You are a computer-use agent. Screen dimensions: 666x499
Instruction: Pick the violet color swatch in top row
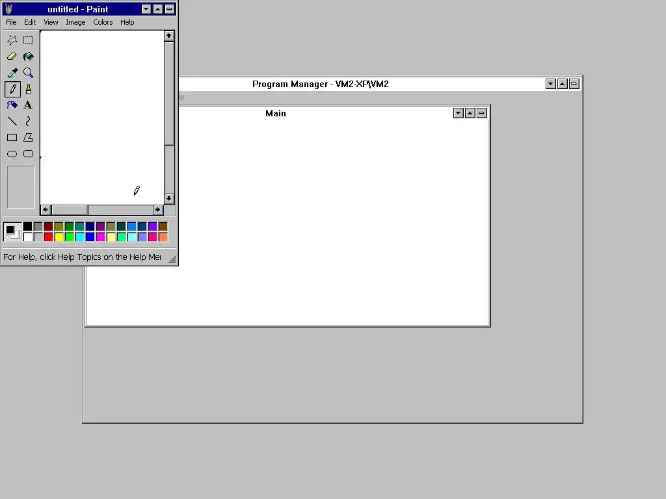[x=152, y=227]
